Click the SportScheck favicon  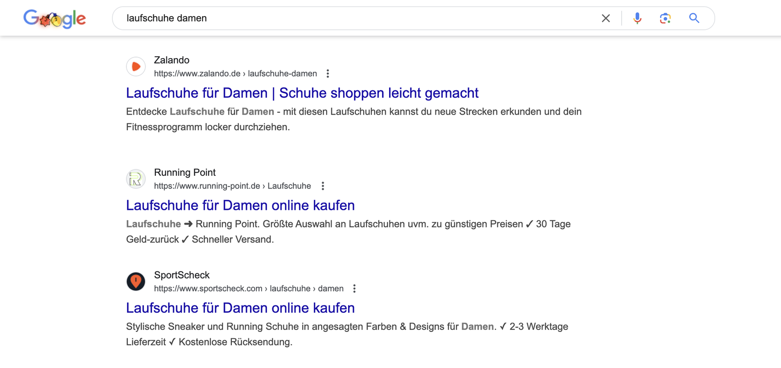[136, 281]
